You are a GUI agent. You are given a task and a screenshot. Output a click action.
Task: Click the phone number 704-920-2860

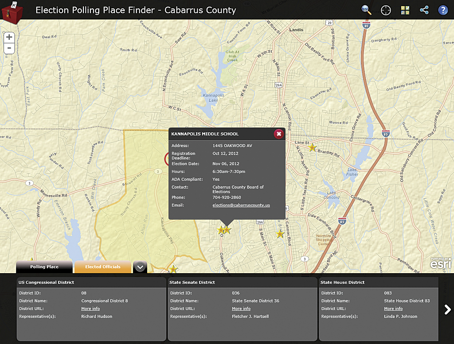click(227, 197)
